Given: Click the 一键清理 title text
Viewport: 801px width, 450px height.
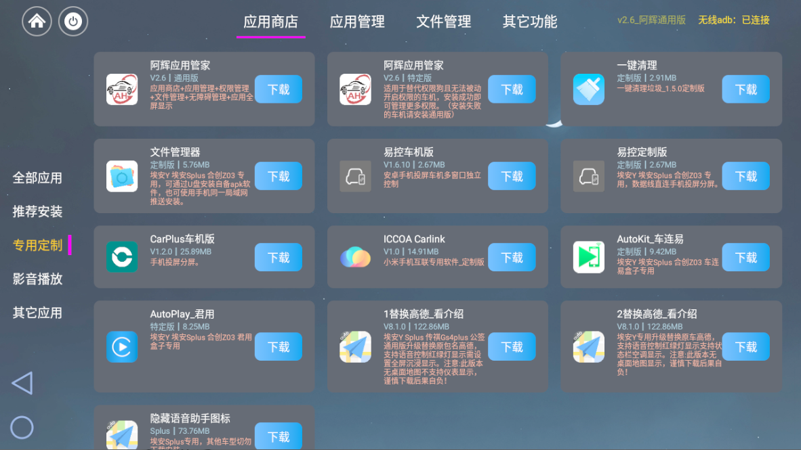Looking at the screenshot, I should pos(637,66).
